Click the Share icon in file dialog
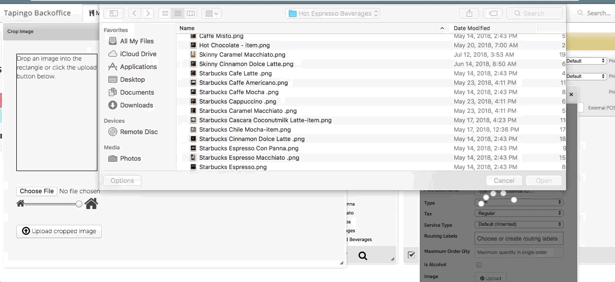 (469, 13)
